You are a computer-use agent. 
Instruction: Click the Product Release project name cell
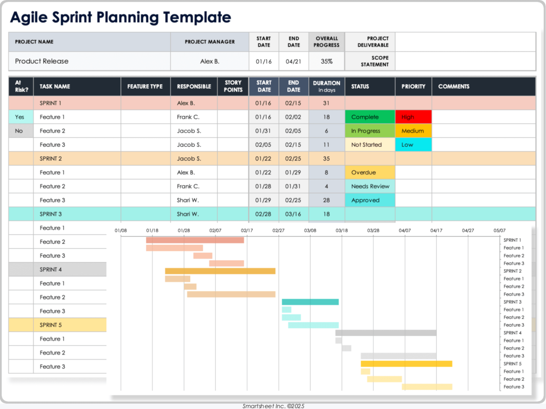point(89,61)
